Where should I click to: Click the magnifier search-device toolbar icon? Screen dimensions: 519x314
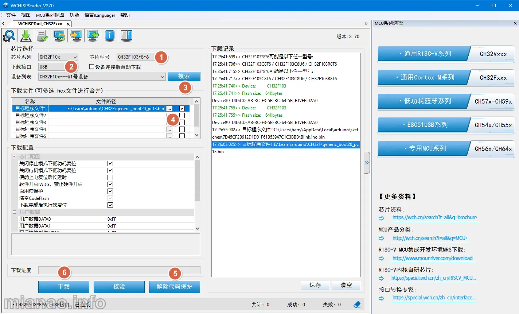9,35
